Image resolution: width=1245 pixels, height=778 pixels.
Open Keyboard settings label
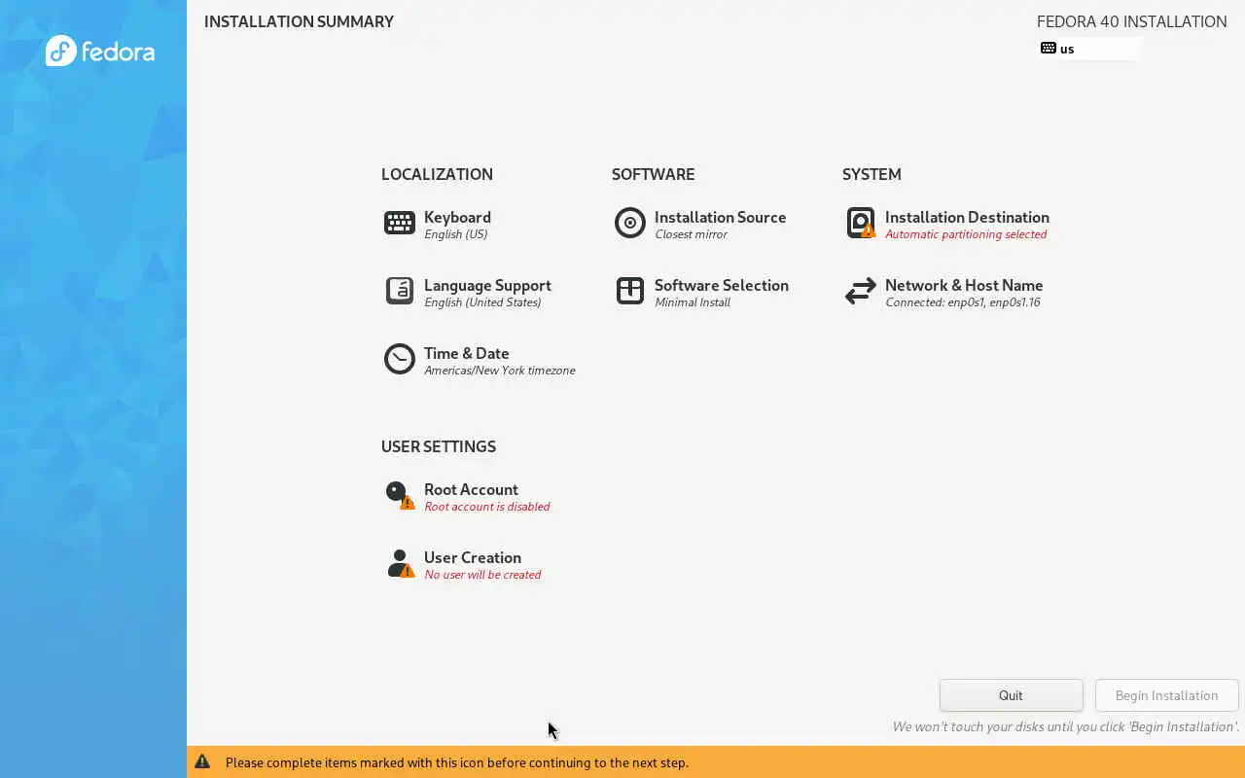[x=457, y=217]
